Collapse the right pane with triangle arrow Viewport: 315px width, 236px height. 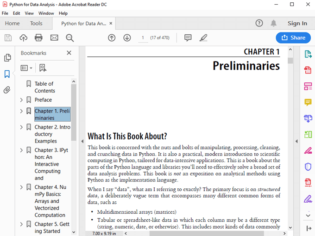tap(296, 141)
